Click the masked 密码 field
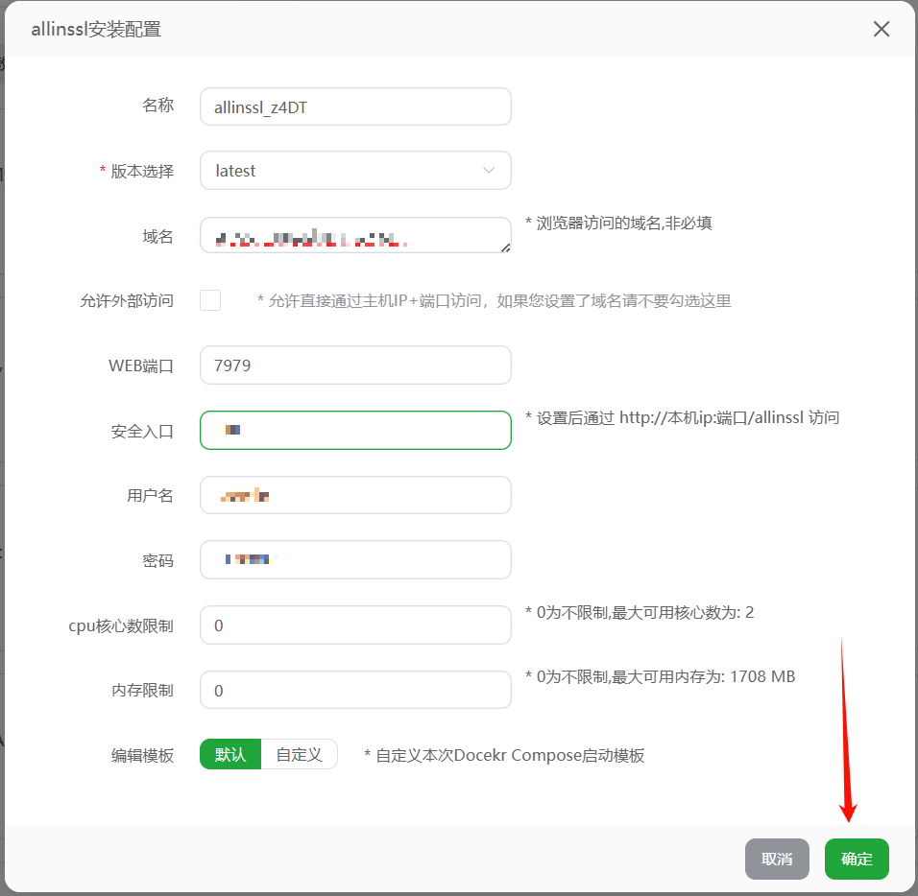This screenshot has height=896, width=918. point(355,559)
